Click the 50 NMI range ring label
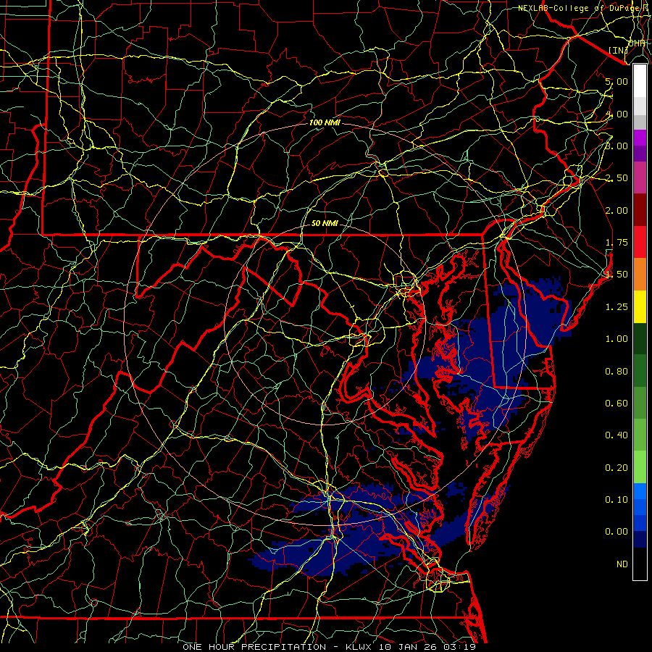This screenshot has height=652, width=652. pyautogui.click(x=325, y=223)
